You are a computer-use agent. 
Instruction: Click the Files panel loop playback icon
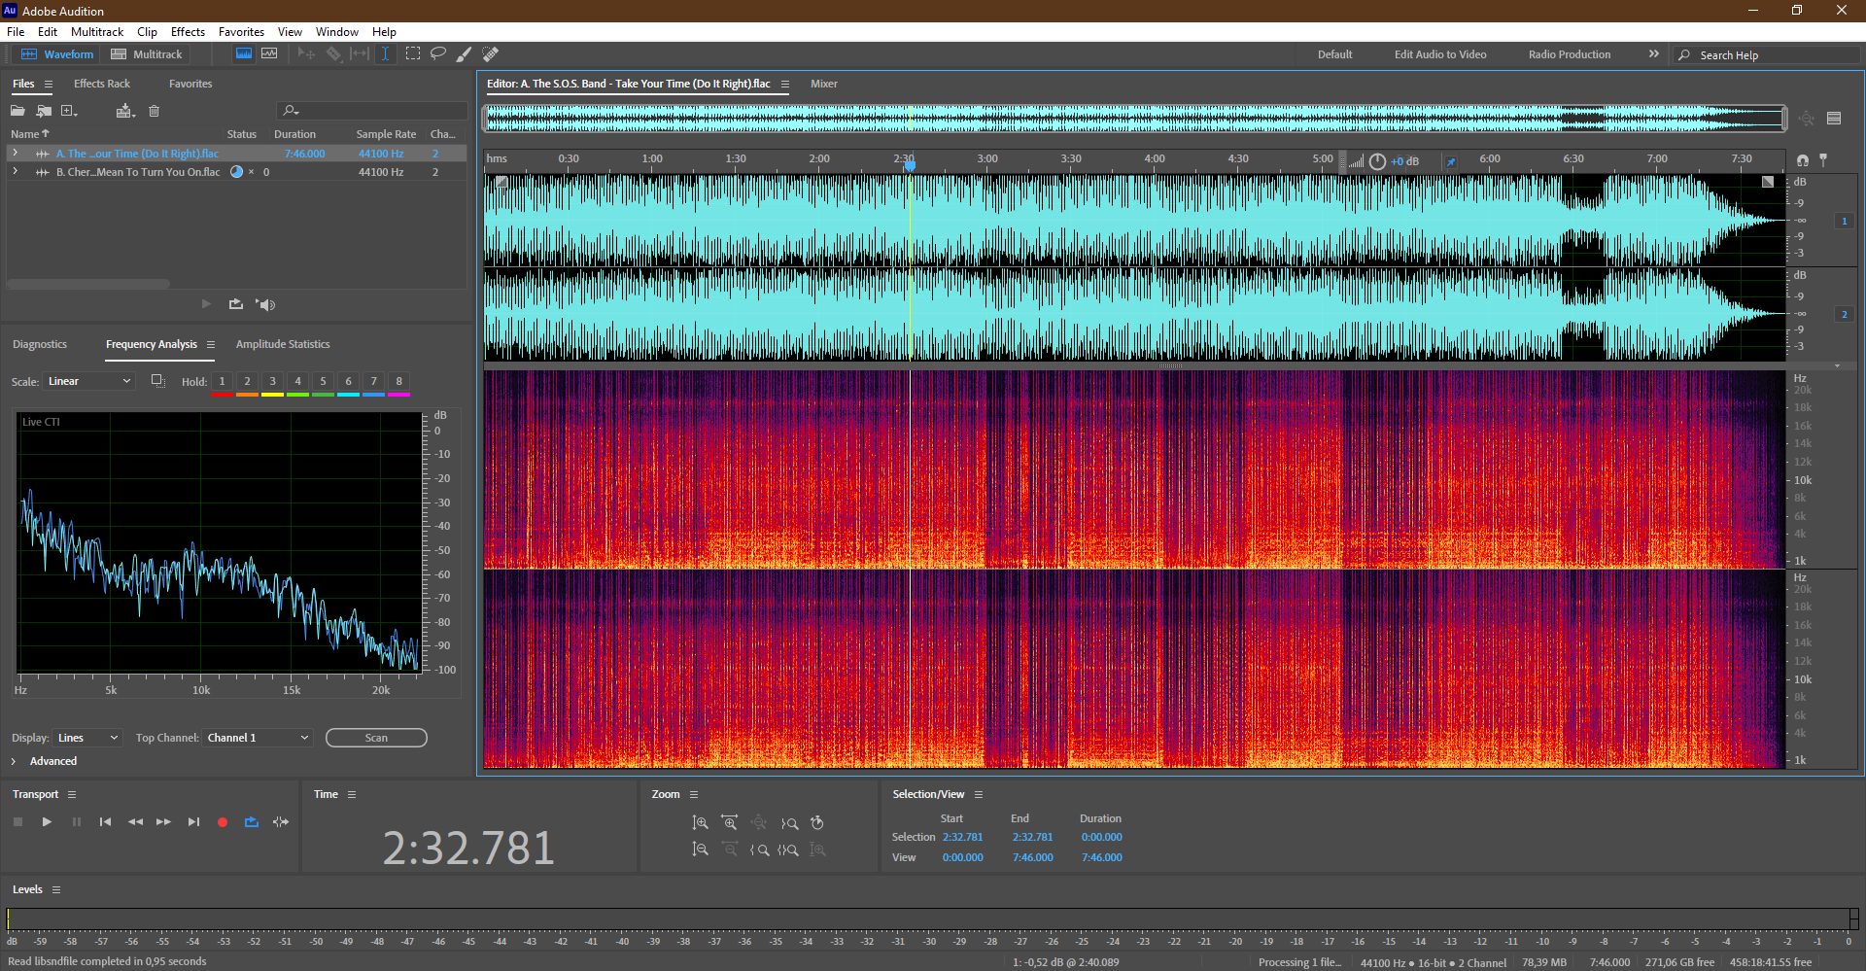pos(236,304)
